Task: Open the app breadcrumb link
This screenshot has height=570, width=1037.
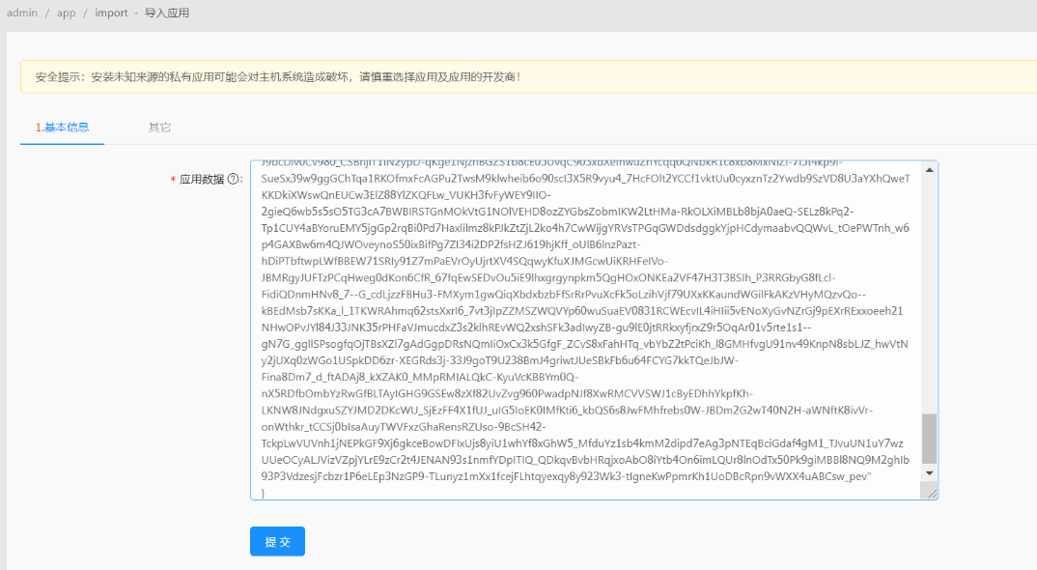Action: tap(66, 14)
